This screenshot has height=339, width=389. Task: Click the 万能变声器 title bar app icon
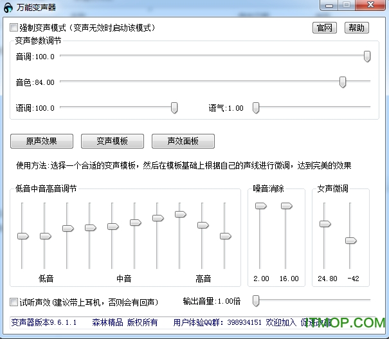coord(8,6)
